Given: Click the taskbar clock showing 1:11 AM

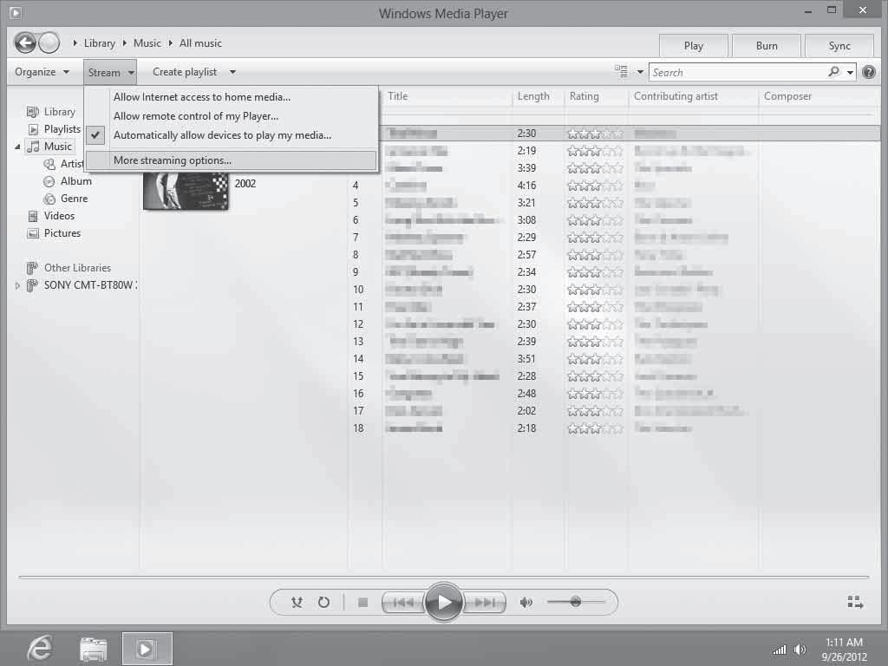Looking at the screenshot, I should (x=844, y=643).
